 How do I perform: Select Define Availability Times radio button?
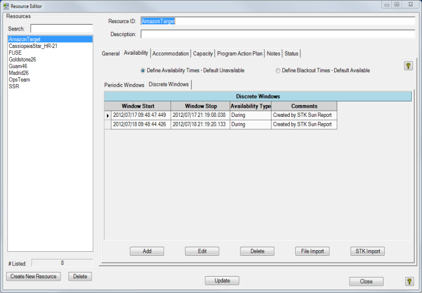coord(143,71)
